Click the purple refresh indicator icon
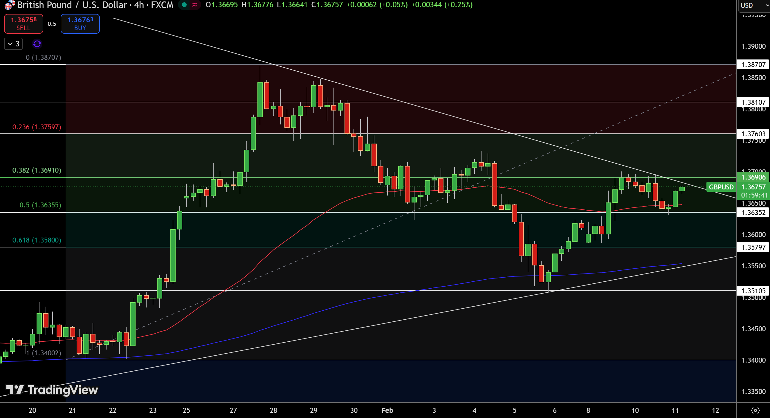The height and width of the screenshot is (418, 770). [37, 44]
